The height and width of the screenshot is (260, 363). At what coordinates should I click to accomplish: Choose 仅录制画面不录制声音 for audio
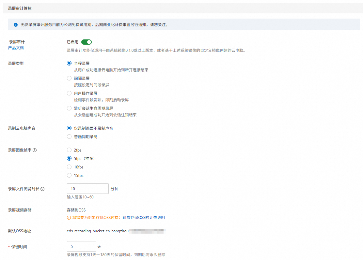tap(69, 128)
